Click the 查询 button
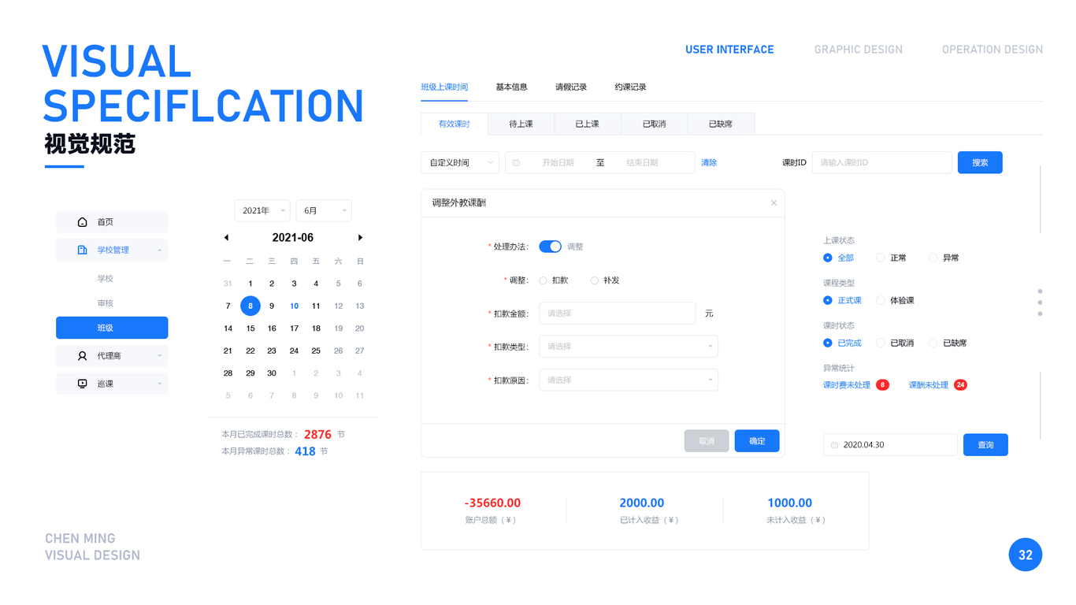 click(x=985, y=445)
